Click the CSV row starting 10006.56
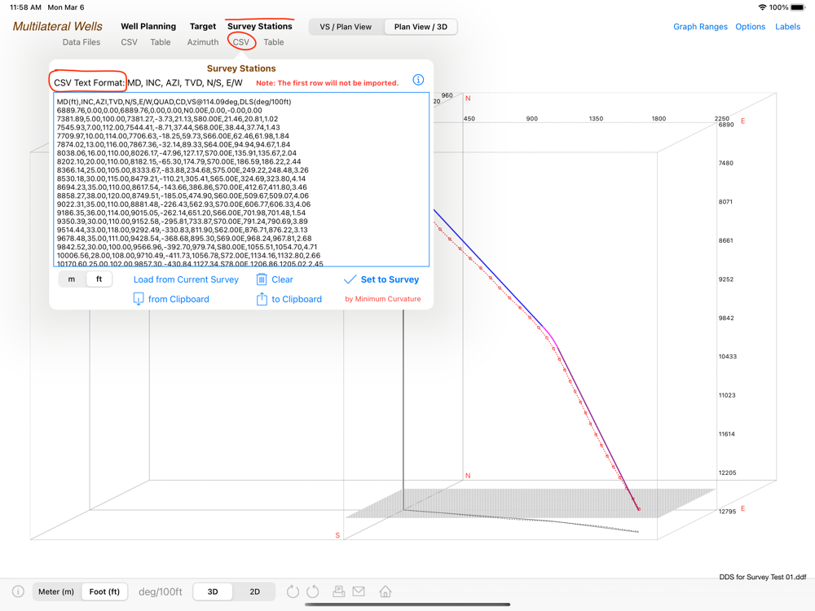This screenshot has width=815, height=611. click(x=189, y=255)
